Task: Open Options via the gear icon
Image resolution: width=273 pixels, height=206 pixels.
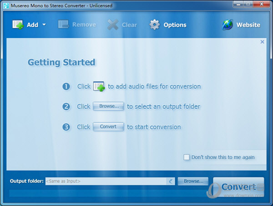Action: pos(154,25)
